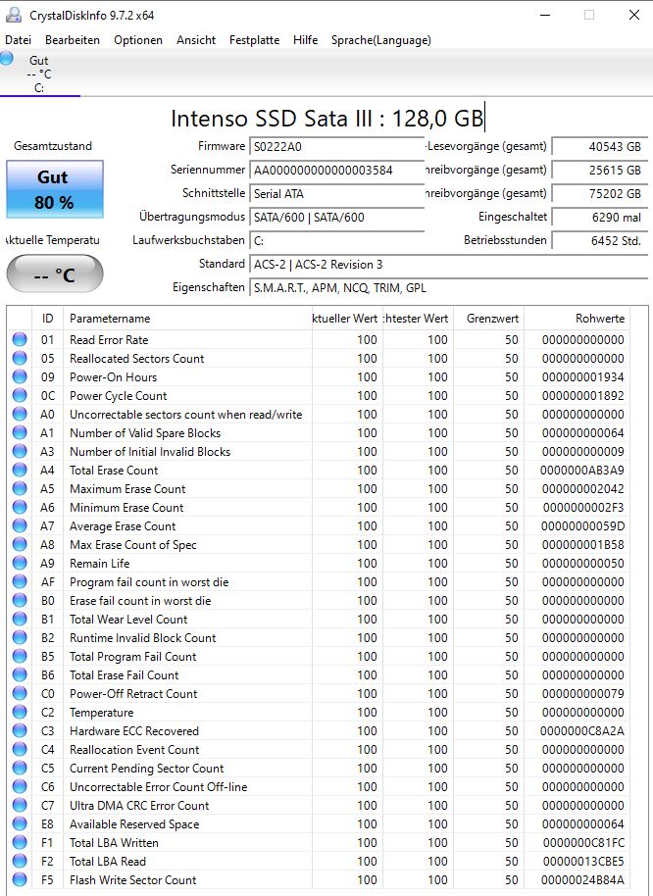Select the Uncorrectable Error Count Off-line row
Viewport: 653px width, 896px height.
coord(319,787)
